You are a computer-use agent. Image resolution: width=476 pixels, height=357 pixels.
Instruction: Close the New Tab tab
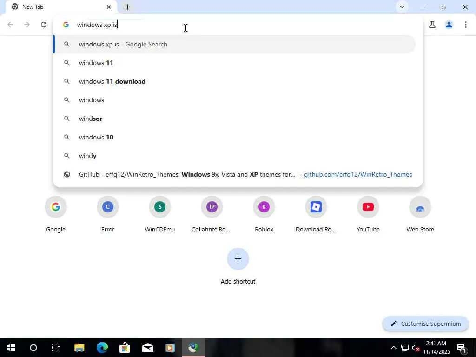point(109,7)
